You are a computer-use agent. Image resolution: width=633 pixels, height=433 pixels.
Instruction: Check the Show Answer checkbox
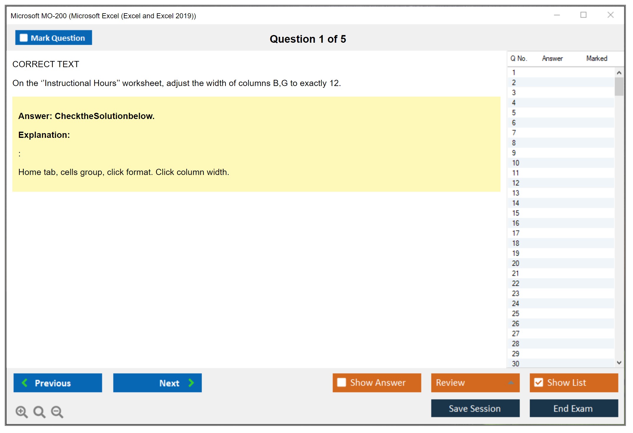coord(342,382)
